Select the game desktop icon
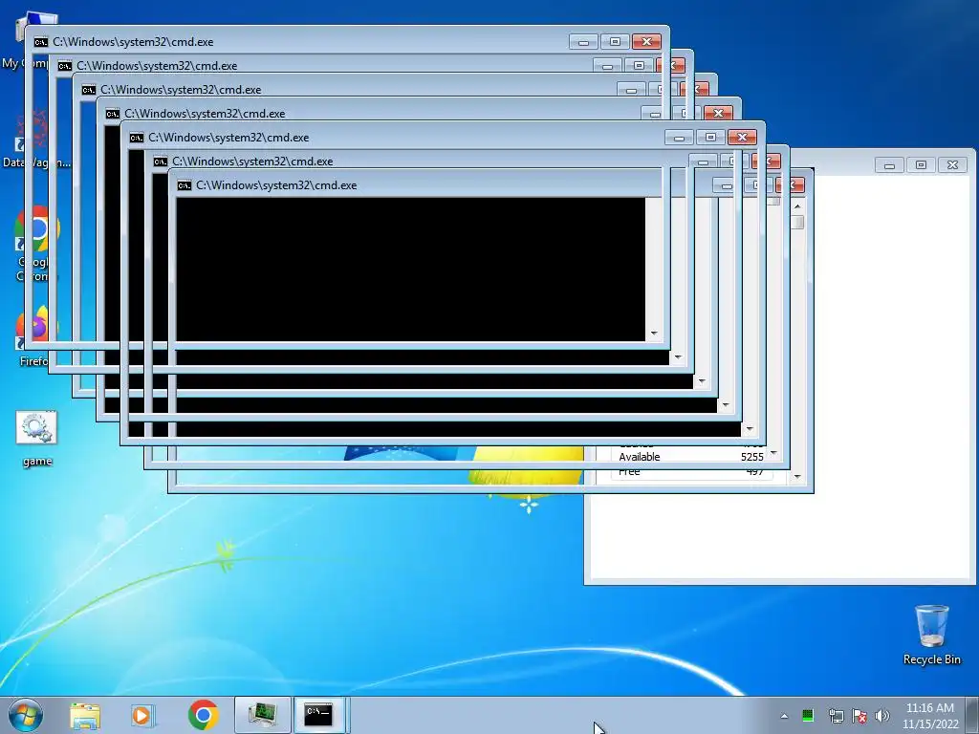The image size is (979, 734). [37, 439]
